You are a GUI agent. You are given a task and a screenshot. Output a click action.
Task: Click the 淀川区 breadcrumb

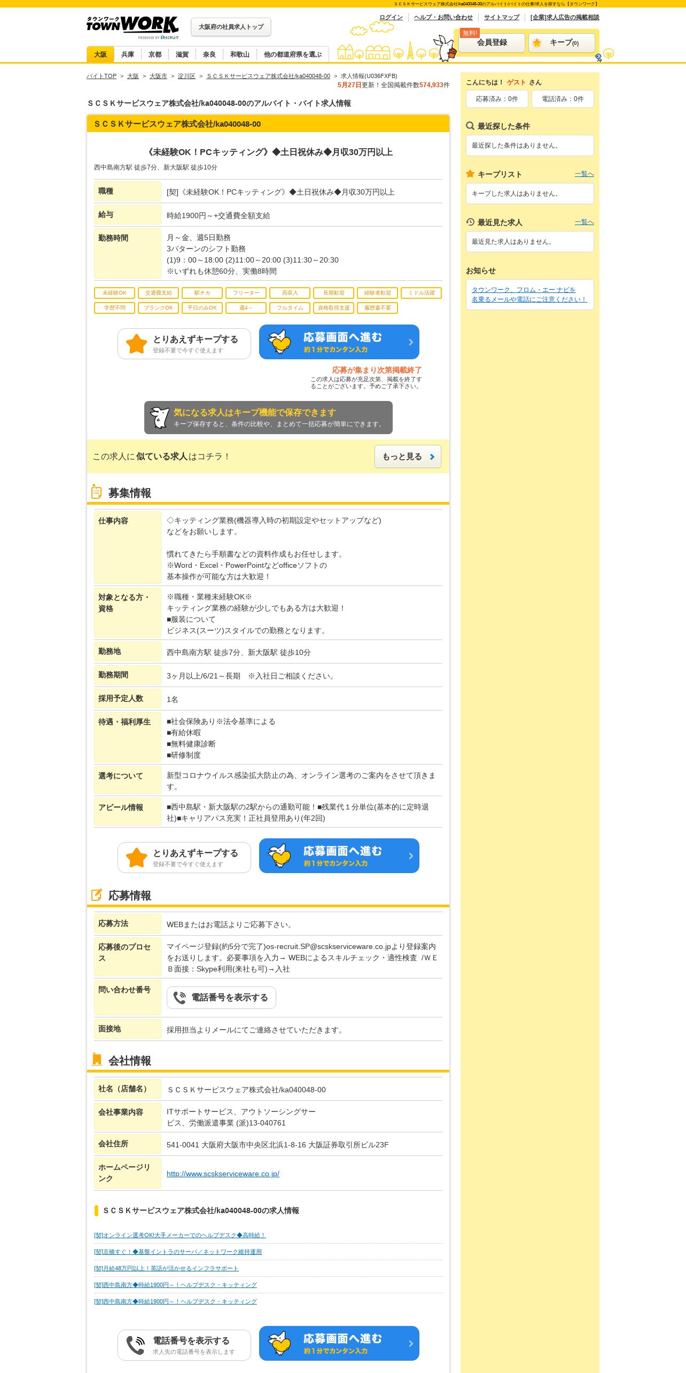(186, 76)
